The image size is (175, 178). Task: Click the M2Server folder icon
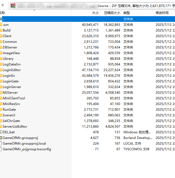pos(1,93)
